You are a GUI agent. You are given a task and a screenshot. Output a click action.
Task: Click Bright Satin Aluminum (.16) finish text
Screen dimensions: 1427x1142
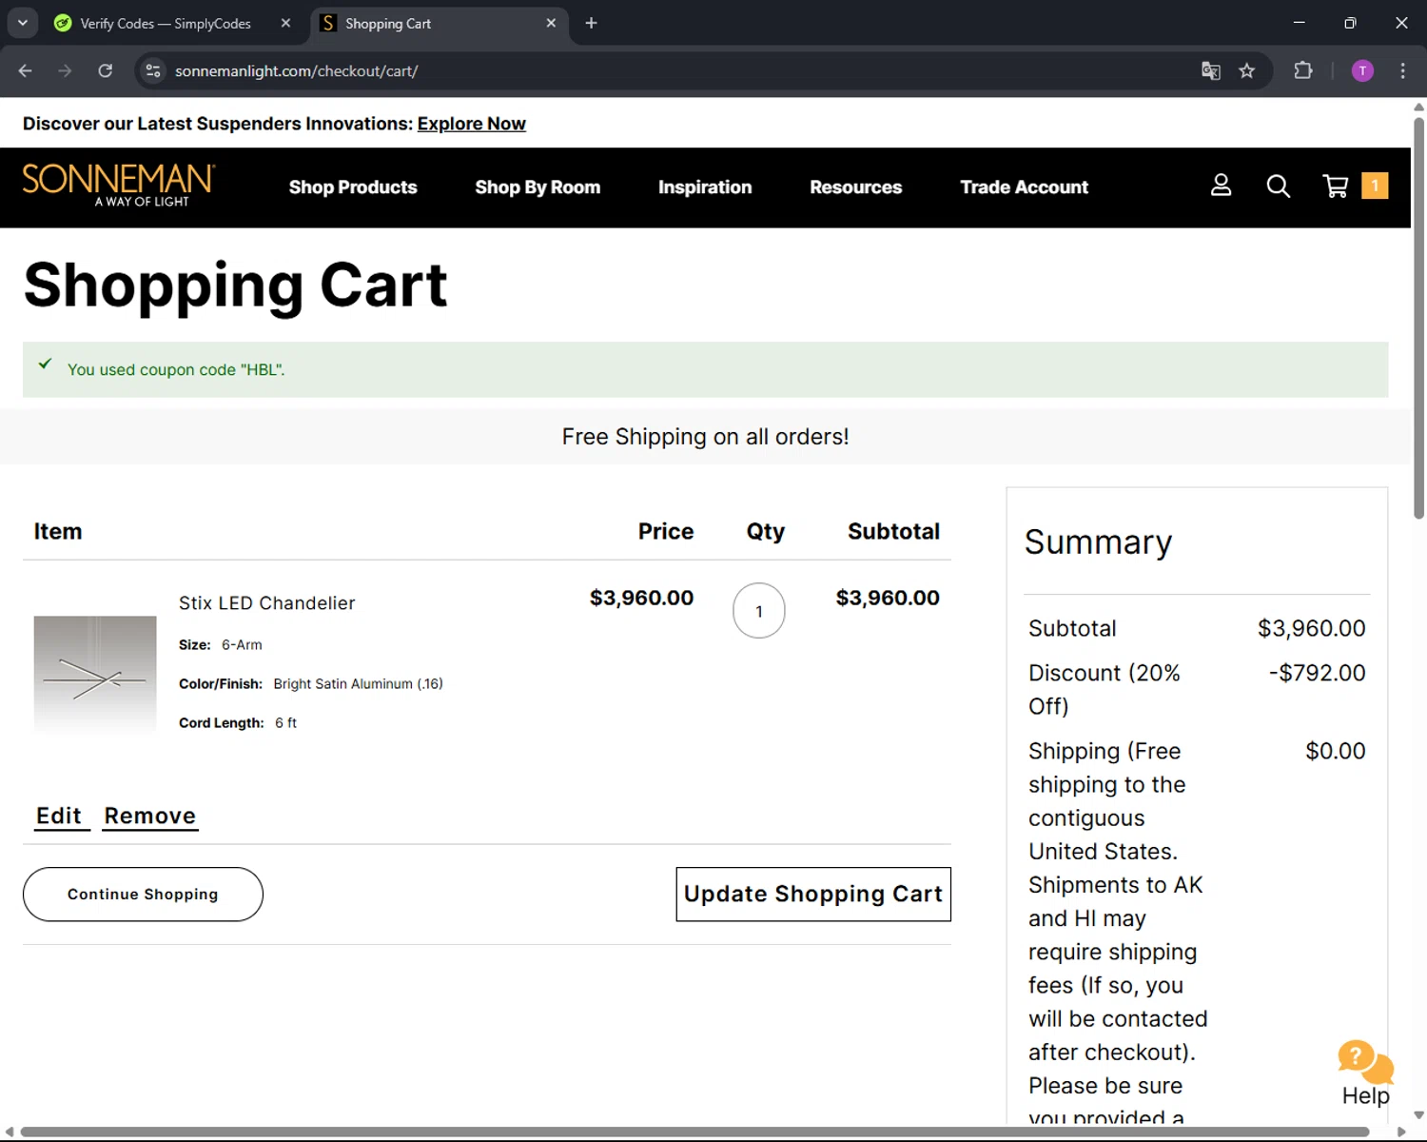coord(358,684)
